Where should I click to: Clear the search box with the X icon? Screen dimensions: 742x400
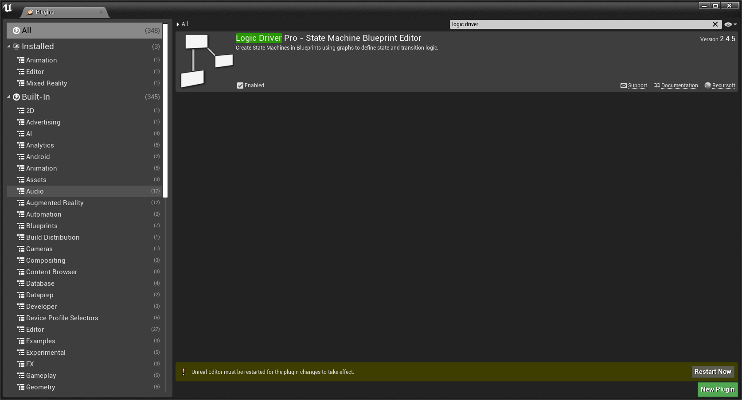point(715,24)
